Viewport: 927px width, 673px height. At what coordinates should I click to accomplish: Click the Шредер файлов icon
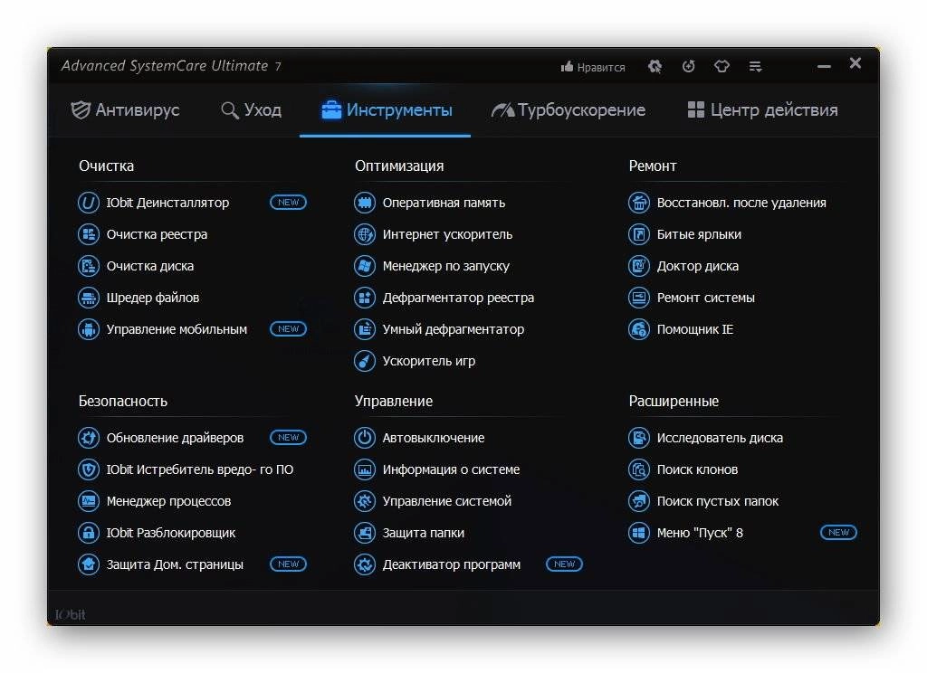point(89,298)
